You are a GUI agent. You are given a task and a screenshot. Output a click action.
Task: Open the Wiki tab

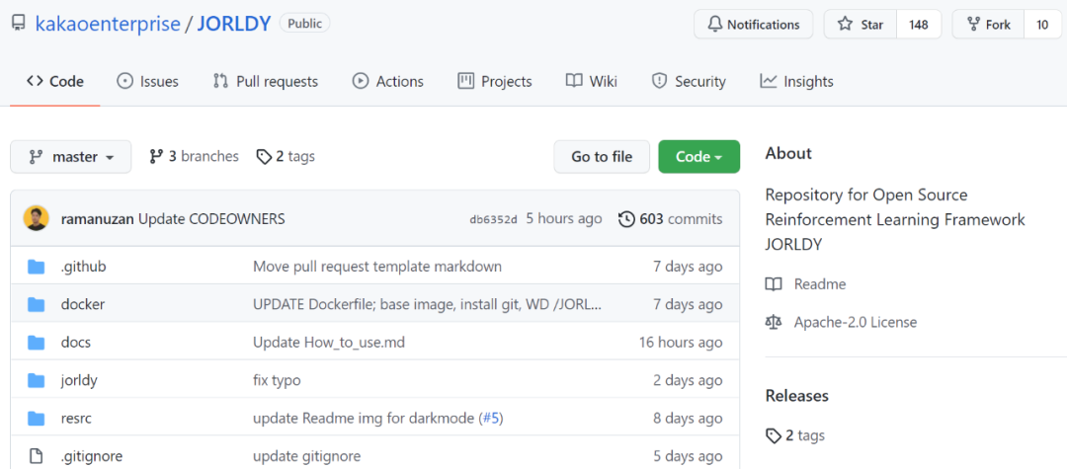[592, 82]
